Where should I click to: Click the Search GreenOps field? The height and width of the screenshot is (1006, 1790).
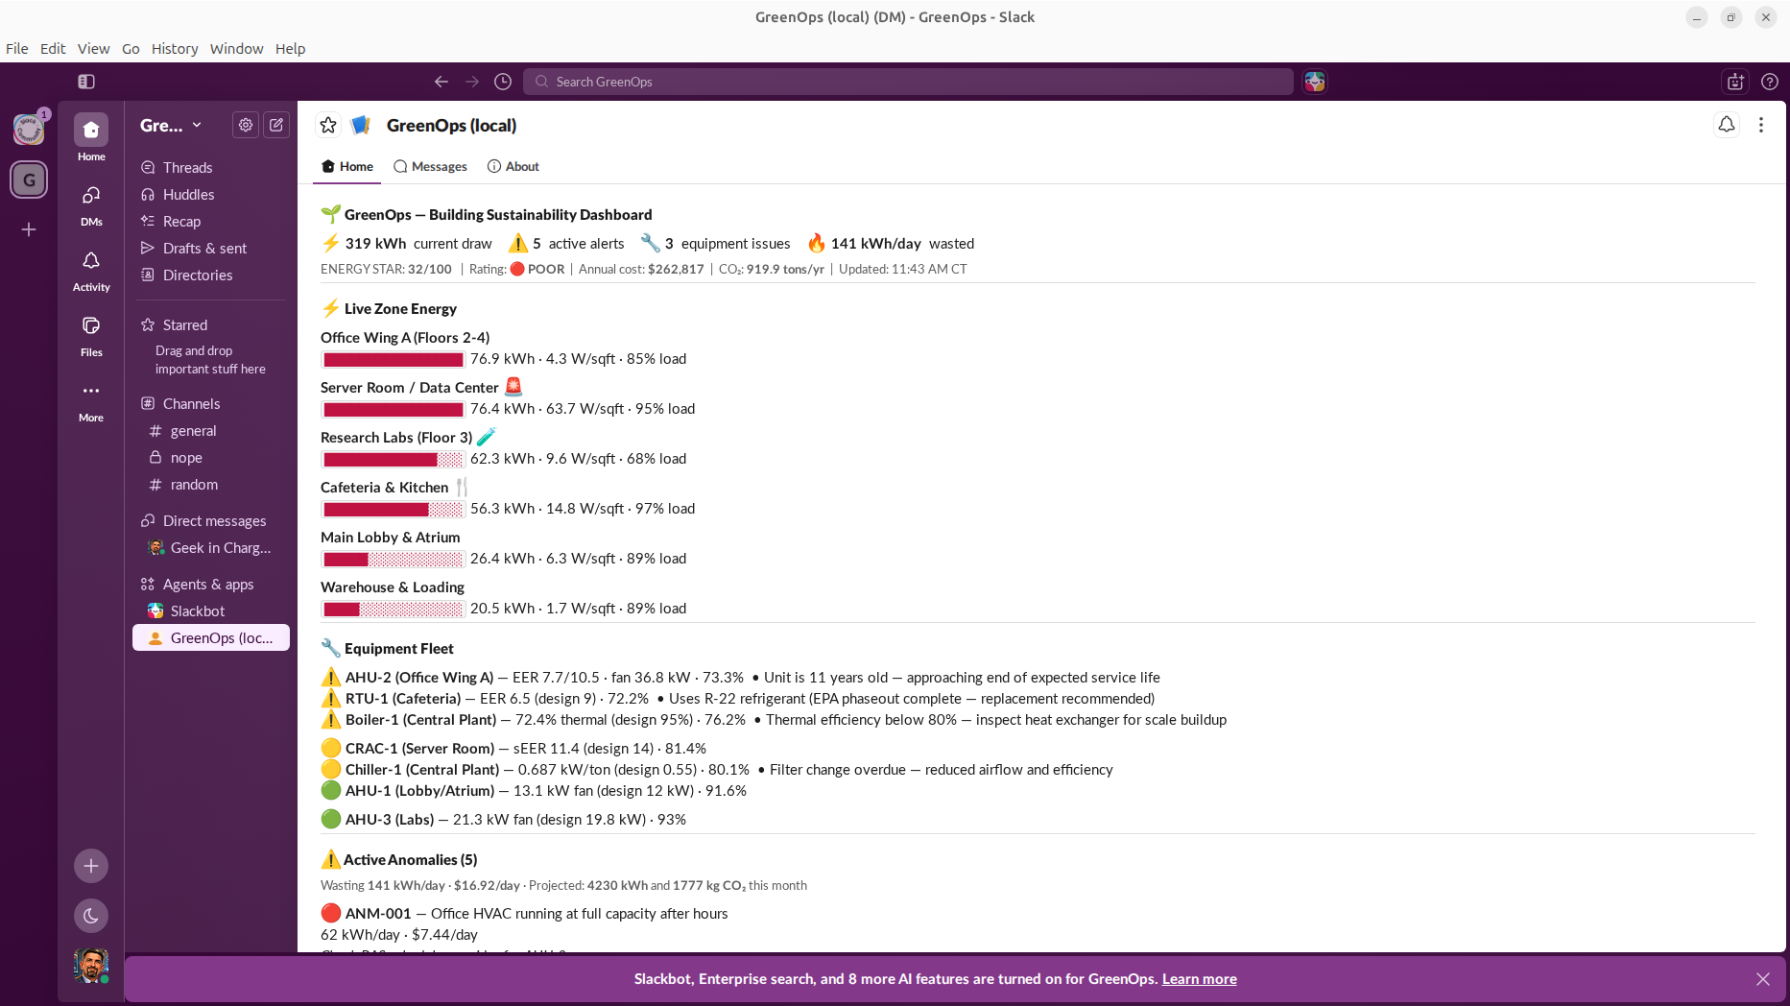click(x=908, y=82)
